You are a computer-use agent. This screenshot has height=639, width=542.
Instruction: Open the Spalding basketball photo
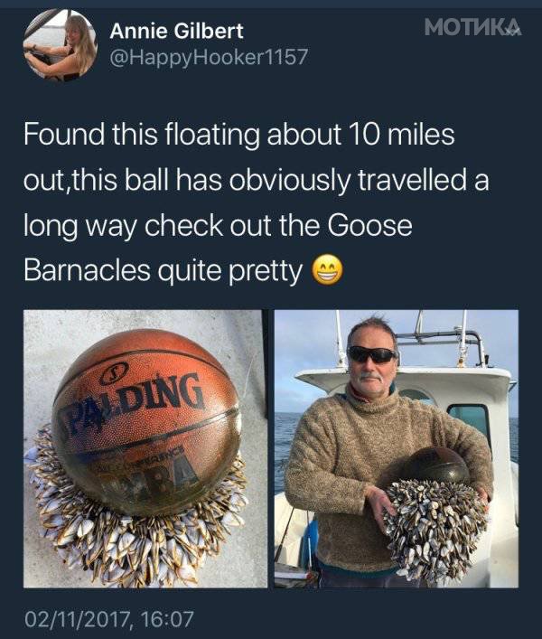tap(145, 448)
